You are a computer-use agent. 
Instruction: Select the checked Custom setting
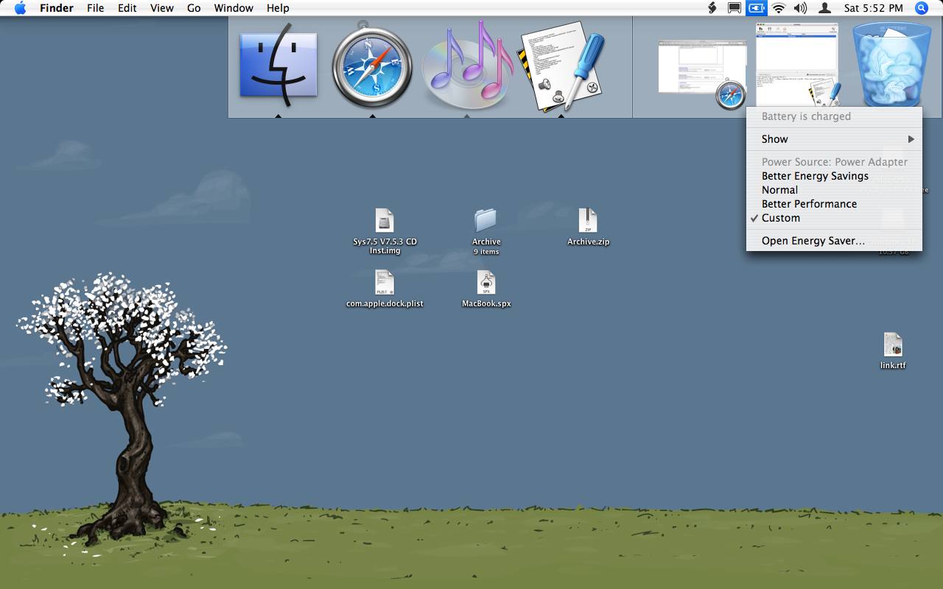(x=834, y=218)
